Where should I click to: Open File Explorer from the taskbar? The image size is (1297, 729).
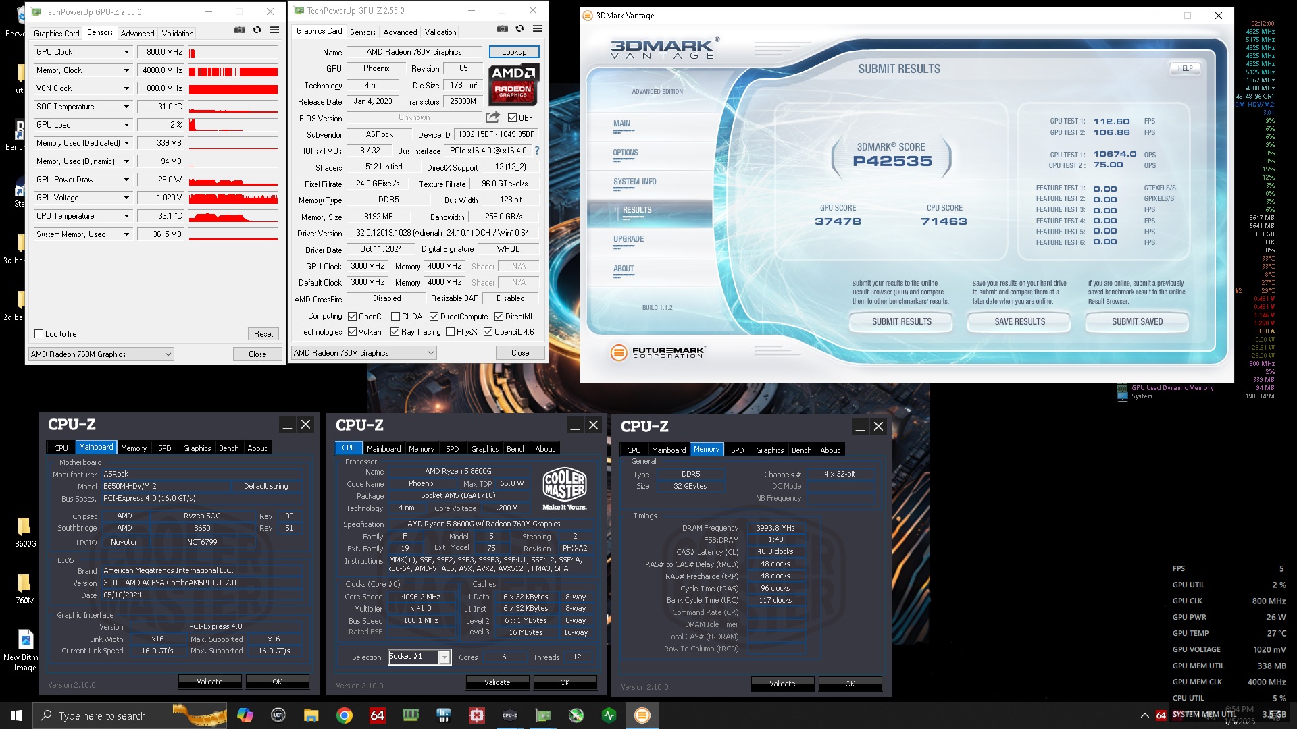[x=311, y=715]
